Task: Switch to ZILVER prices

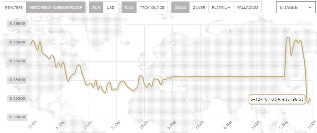Action: [199, 8]
